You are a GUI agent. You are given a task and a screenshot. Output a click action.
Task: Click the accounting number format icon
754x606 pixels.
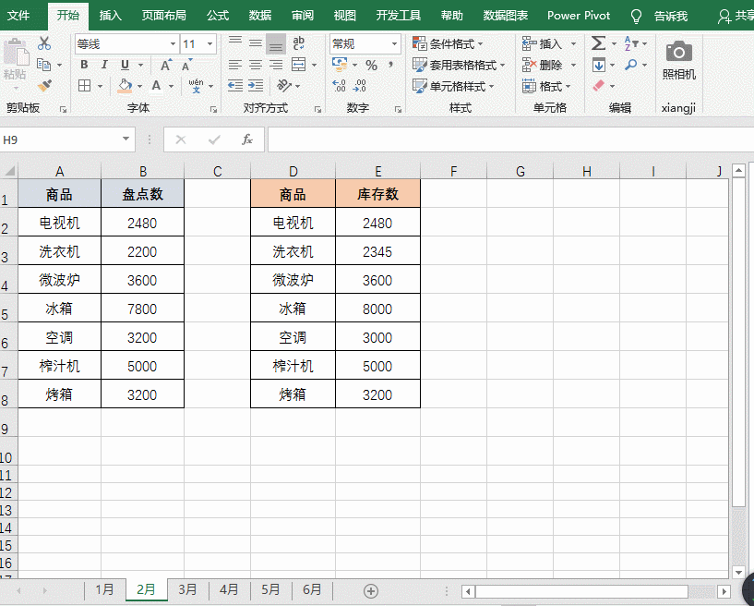340,64
